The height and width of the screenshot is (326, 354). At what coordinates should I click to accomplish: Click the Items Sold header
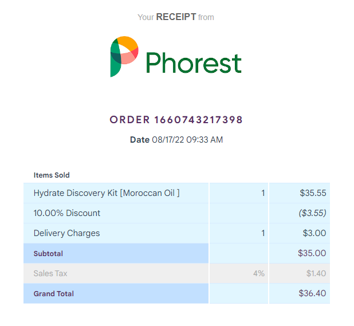(52, 175)
